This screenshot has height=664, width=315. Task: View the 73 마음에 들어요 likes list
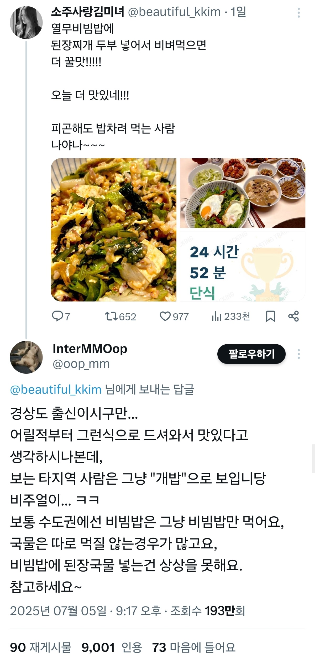194,647
